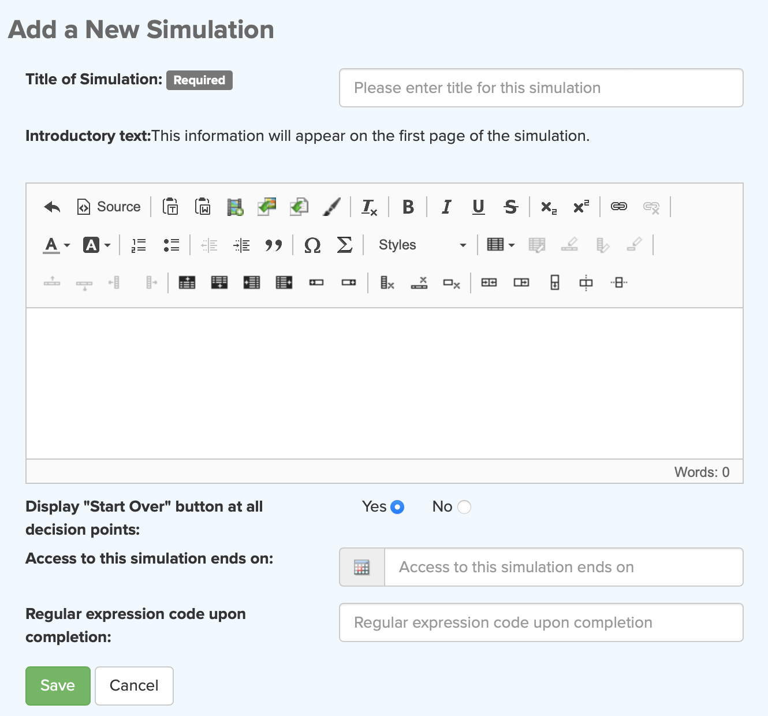Viewport: 768px width, 716px height.
Task: Toggle subscript formatting
Action: pyautogui.click(x=549, y=207)
